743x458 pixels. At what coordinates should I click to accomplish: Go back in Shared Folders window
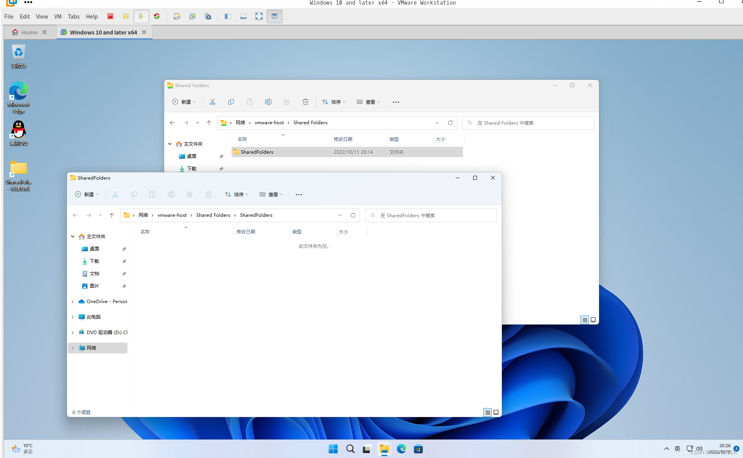point(172,123)
